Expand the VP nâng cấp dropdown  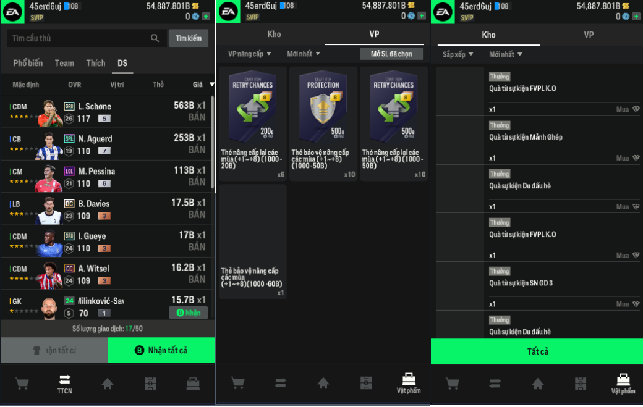(249, 54)
